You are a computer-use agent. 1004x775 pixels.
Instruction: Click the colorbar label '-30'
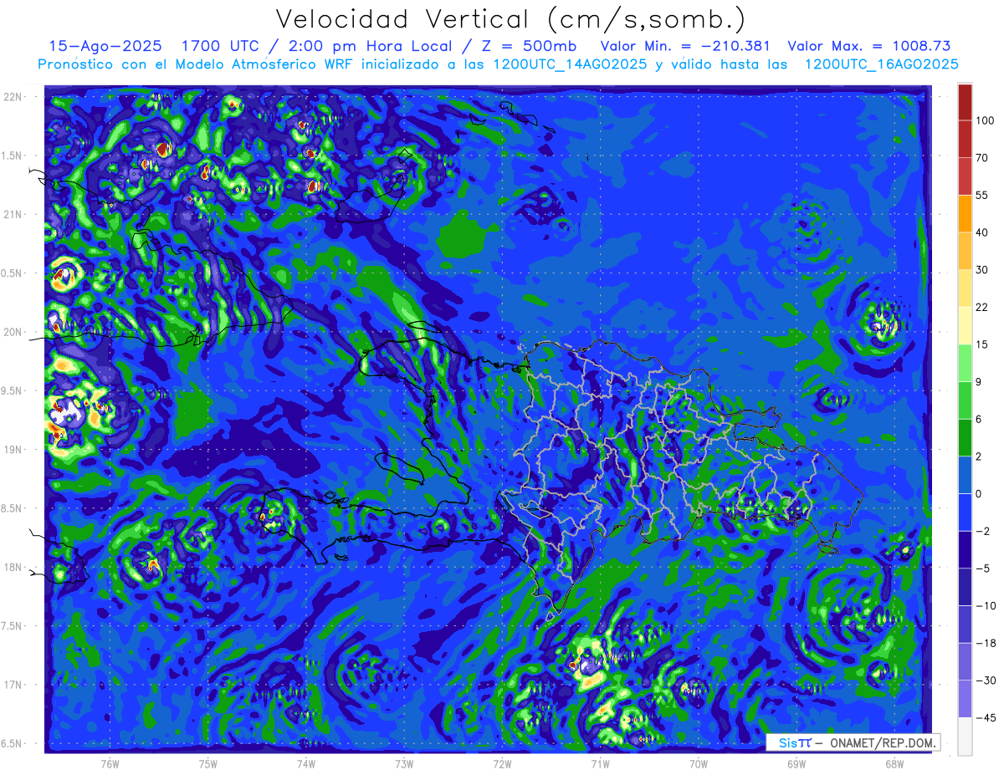coord(985,681)
